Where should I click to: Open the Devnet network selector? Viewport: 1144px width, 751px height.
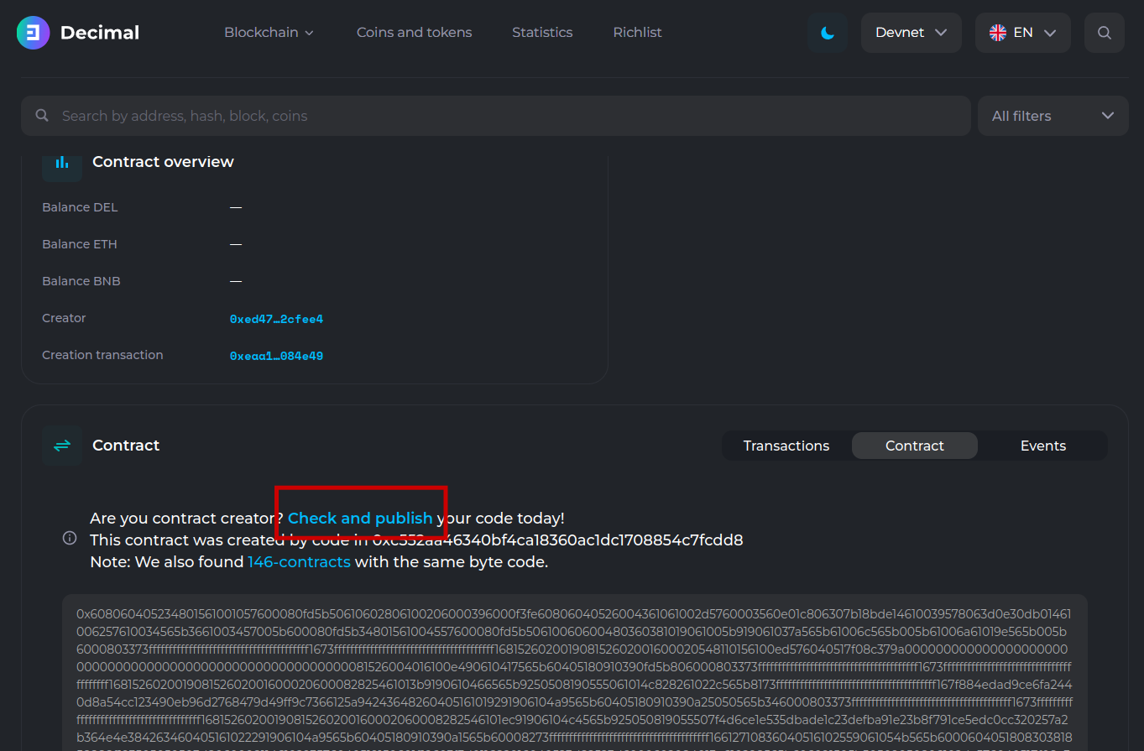[911, 33]
